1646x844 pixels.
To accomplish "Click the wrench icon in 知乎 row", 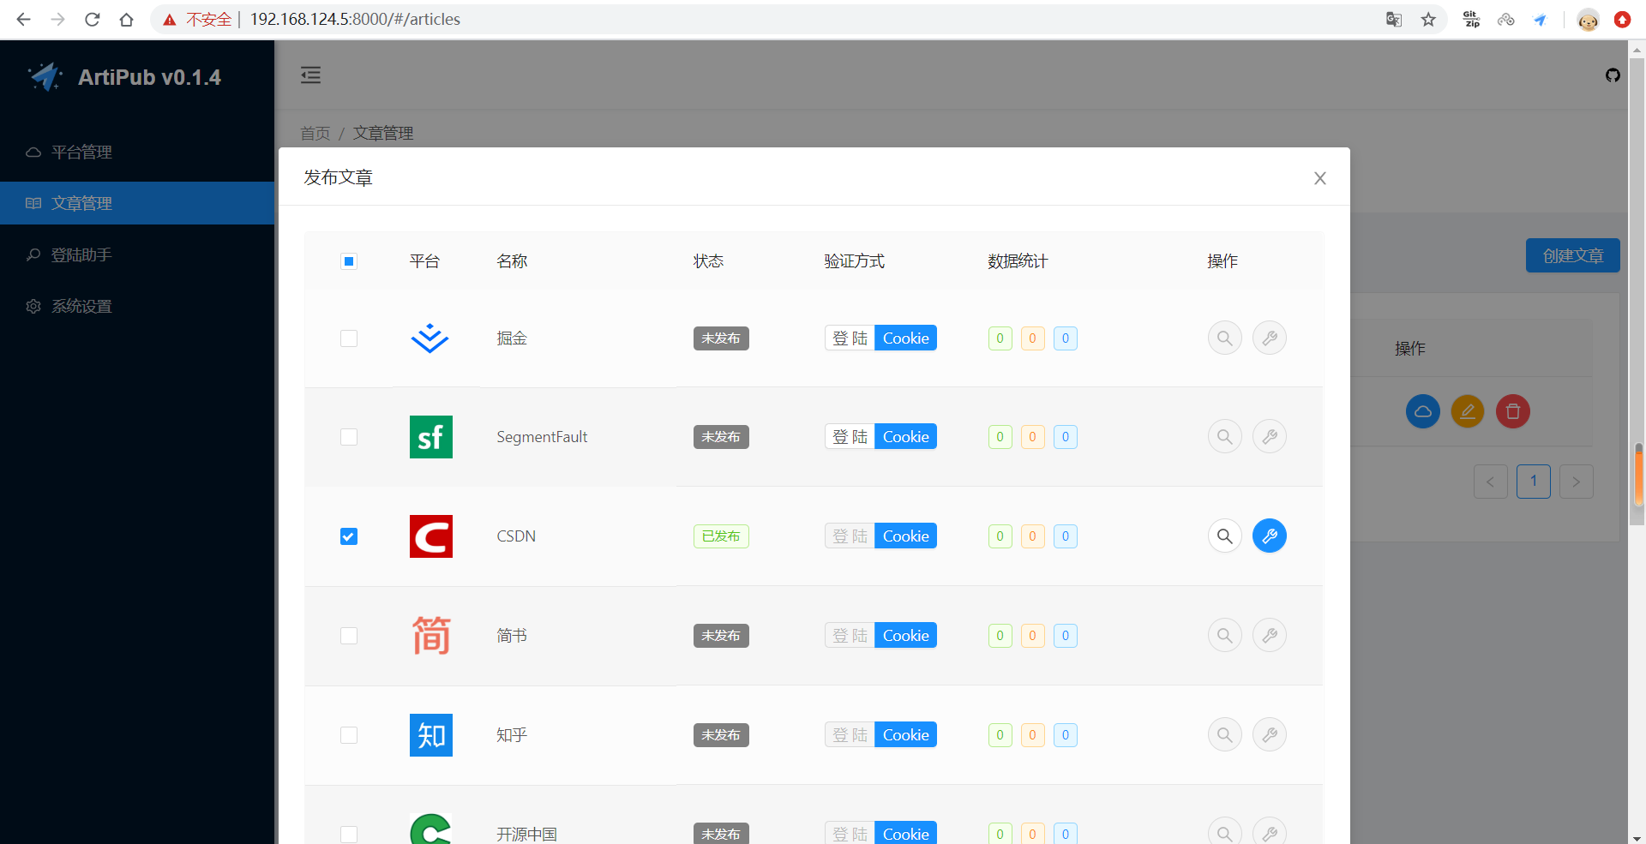I will 1270,735.
